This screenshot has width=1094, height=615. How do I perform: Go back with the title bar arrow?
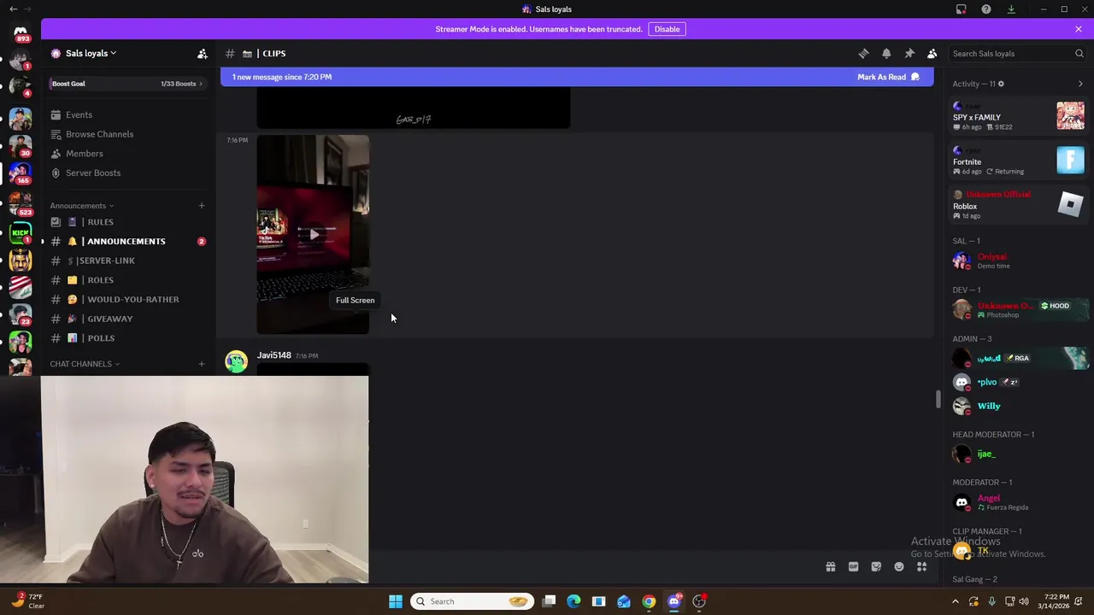coord(13,9)
